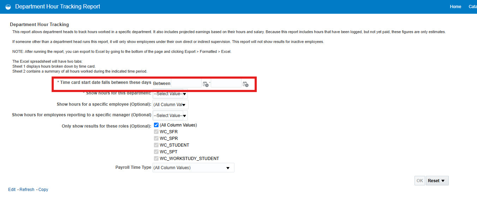Toggle the WC_SFR role checkbox
The height and width of the screenshot is (203, 477).
pos(156,132)
